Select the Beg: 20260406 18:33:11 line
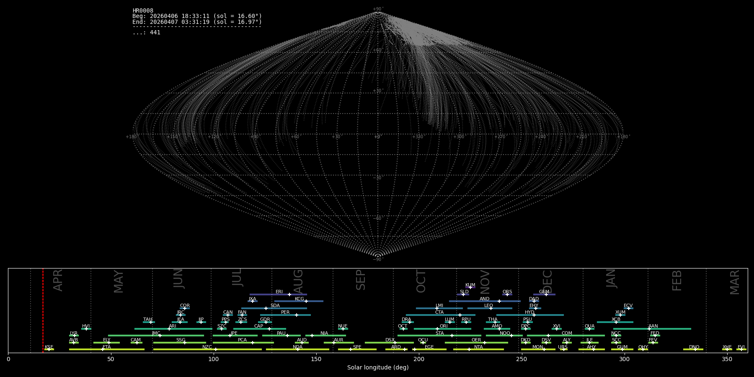Image resolution: width=754 pixels, height=377 pixels. point(197,16)
